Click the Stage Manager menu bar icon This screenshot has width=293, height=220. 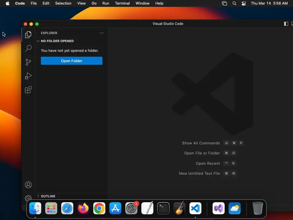coord(224,3)
